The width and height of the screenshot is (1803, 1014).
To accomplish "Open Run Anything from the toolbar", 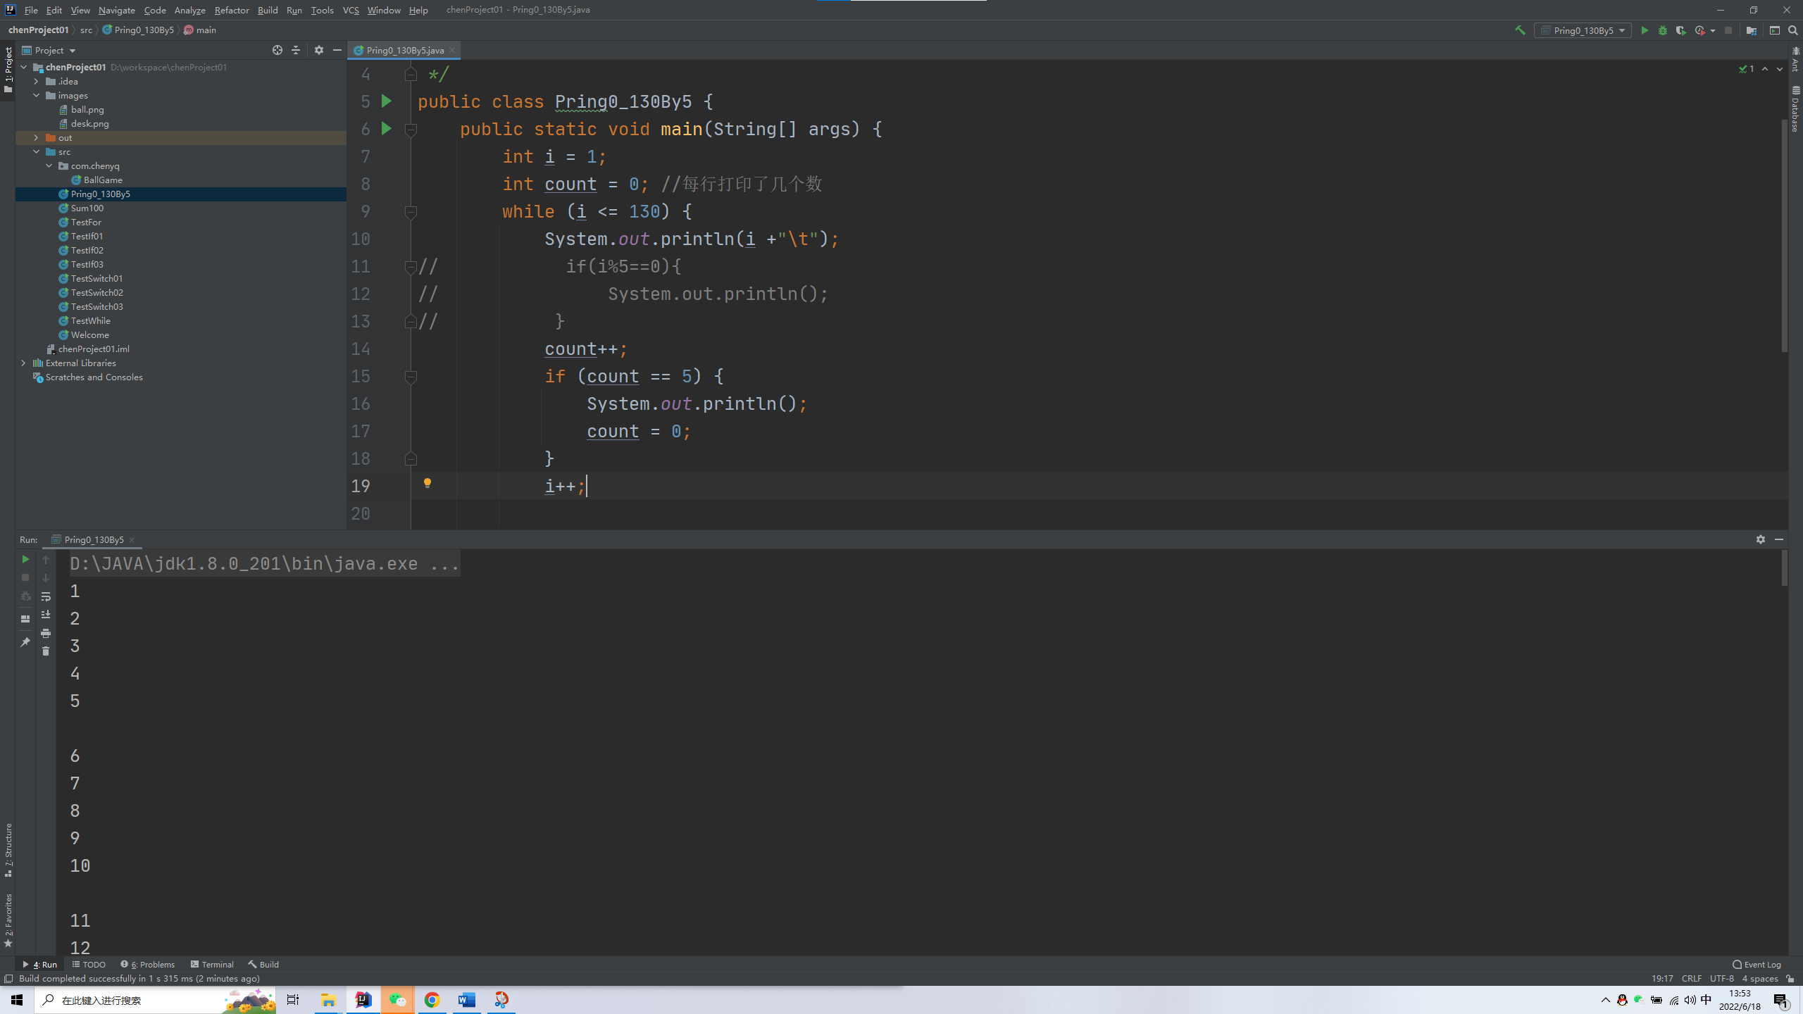I will pyautogui.click(x=1775, y=30).
